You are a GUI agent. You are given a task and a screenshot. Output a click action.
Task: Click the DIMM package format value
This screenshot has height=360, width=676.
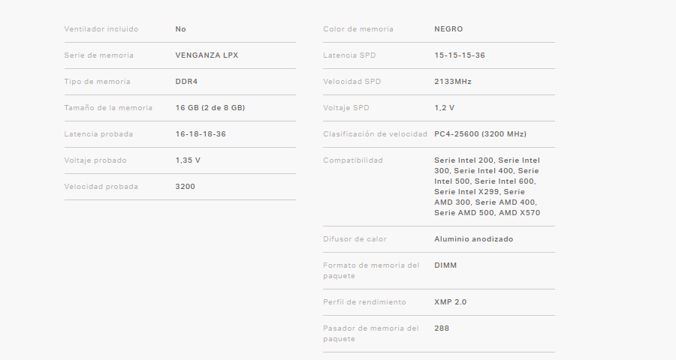(445, 265)
